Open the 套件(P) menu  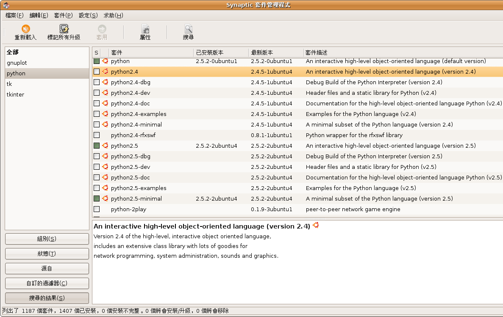tap(63, 15)
